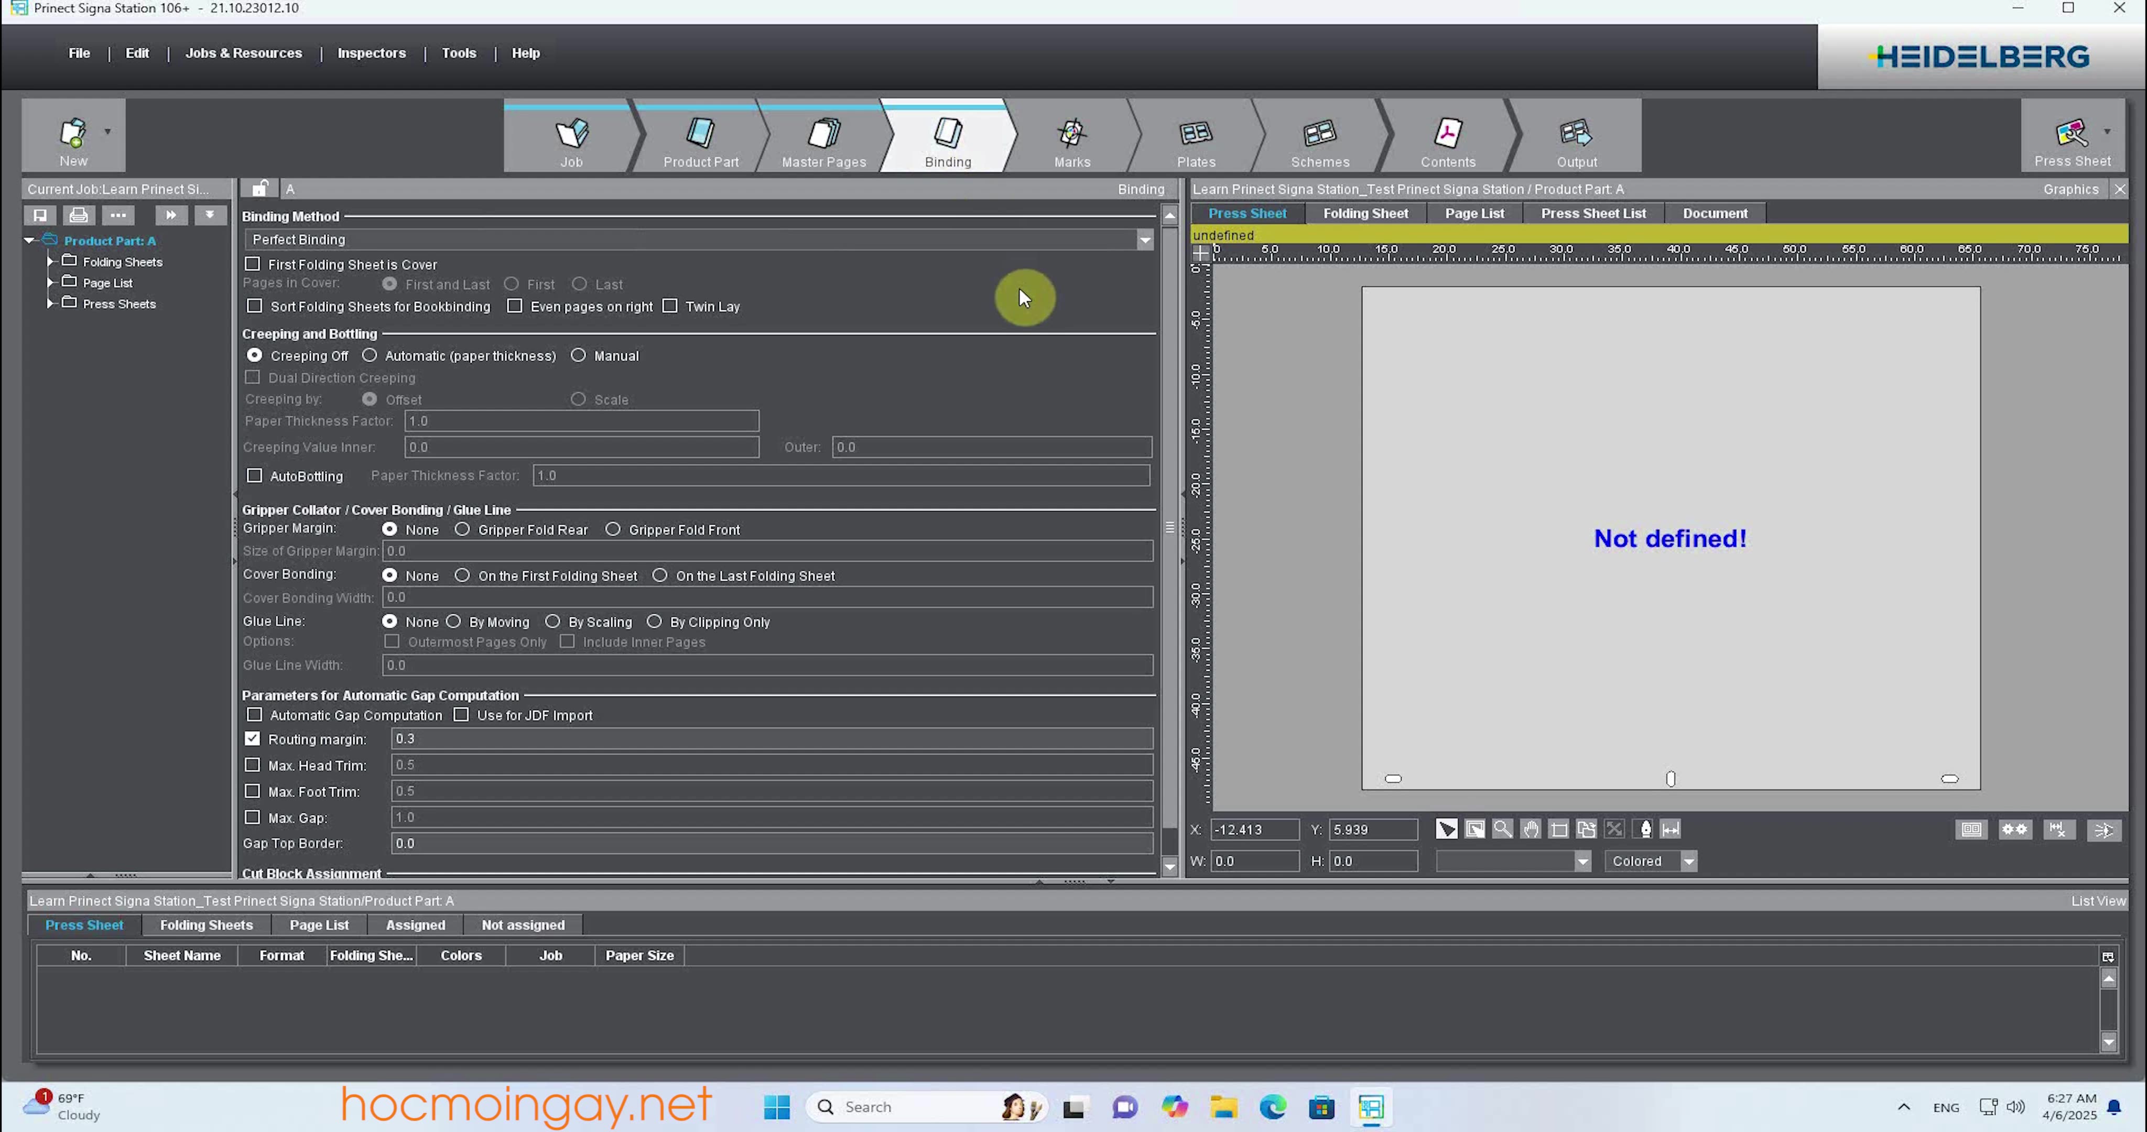This screenshot has height=1132, width=2147.
Task: Click the Not assigned list tab
Action: [523, 924]
